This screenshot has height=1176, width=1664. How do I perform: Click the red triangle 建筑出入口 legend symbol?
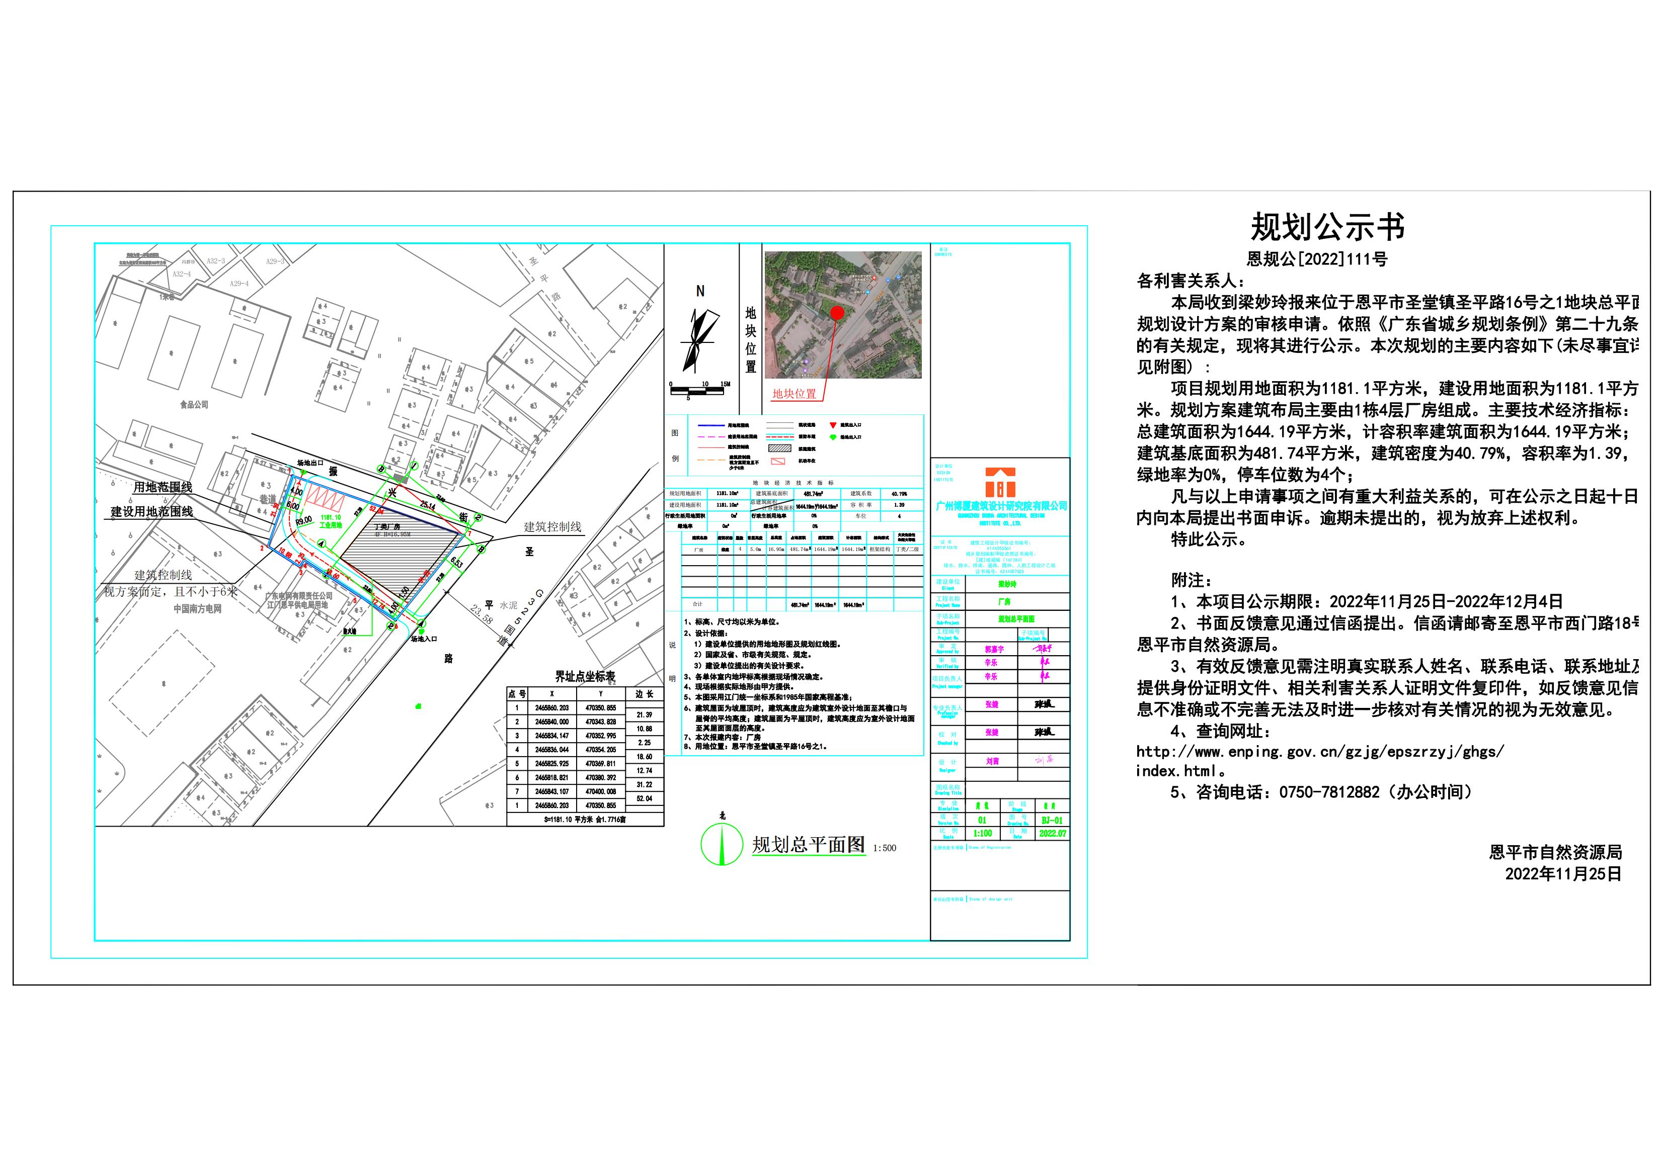tap(833, 425)
